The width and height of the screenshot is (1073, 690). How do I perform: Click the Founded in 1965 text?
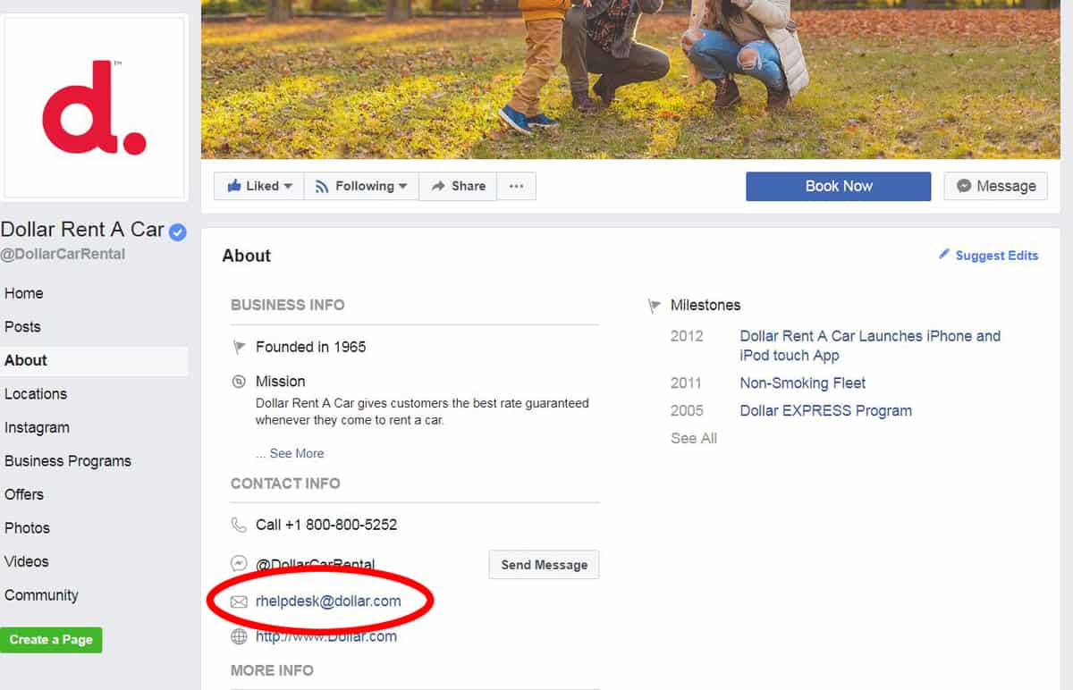[x=311, y=347]
